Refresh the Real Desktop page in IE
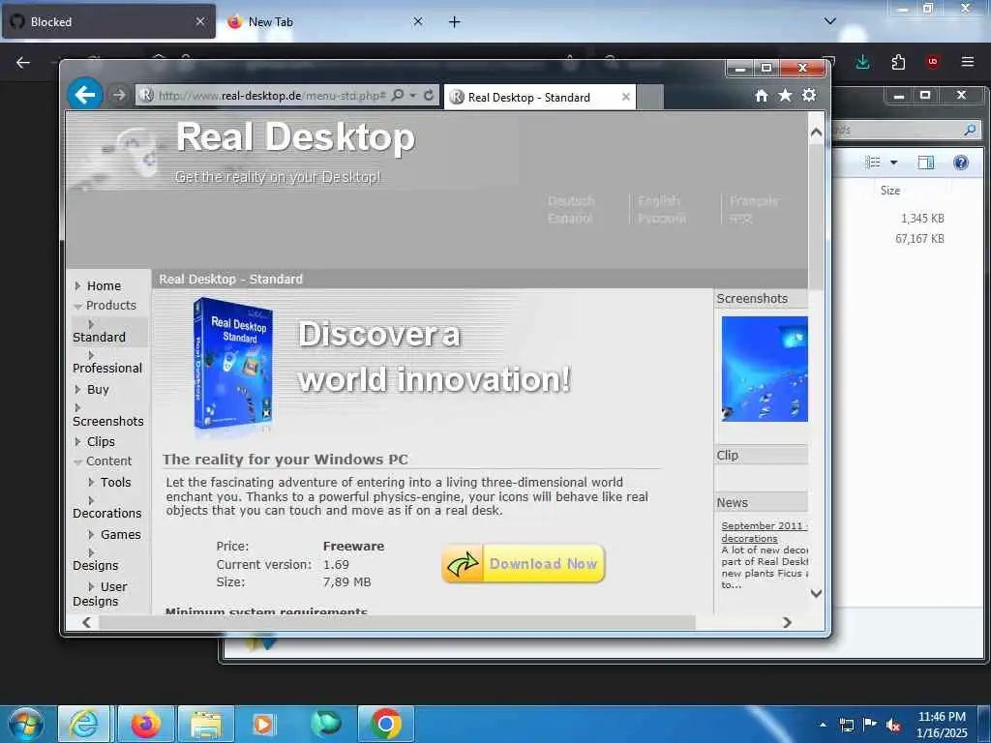This screenshot has width=991, height=743. (429, 96)
